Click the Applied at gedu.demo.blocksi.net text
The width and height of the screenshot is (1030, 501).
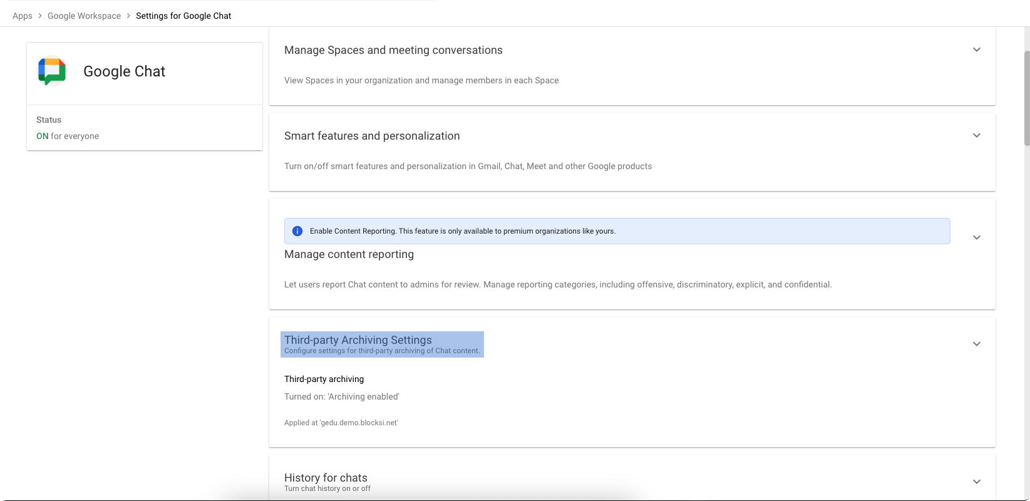341,423
